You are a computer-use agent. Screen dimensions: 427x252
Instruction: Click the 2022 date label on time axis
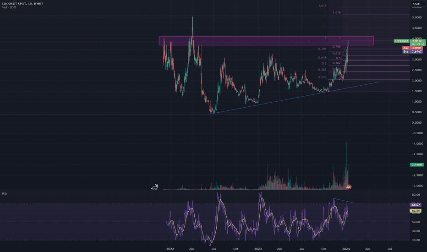tap(170, 249)
